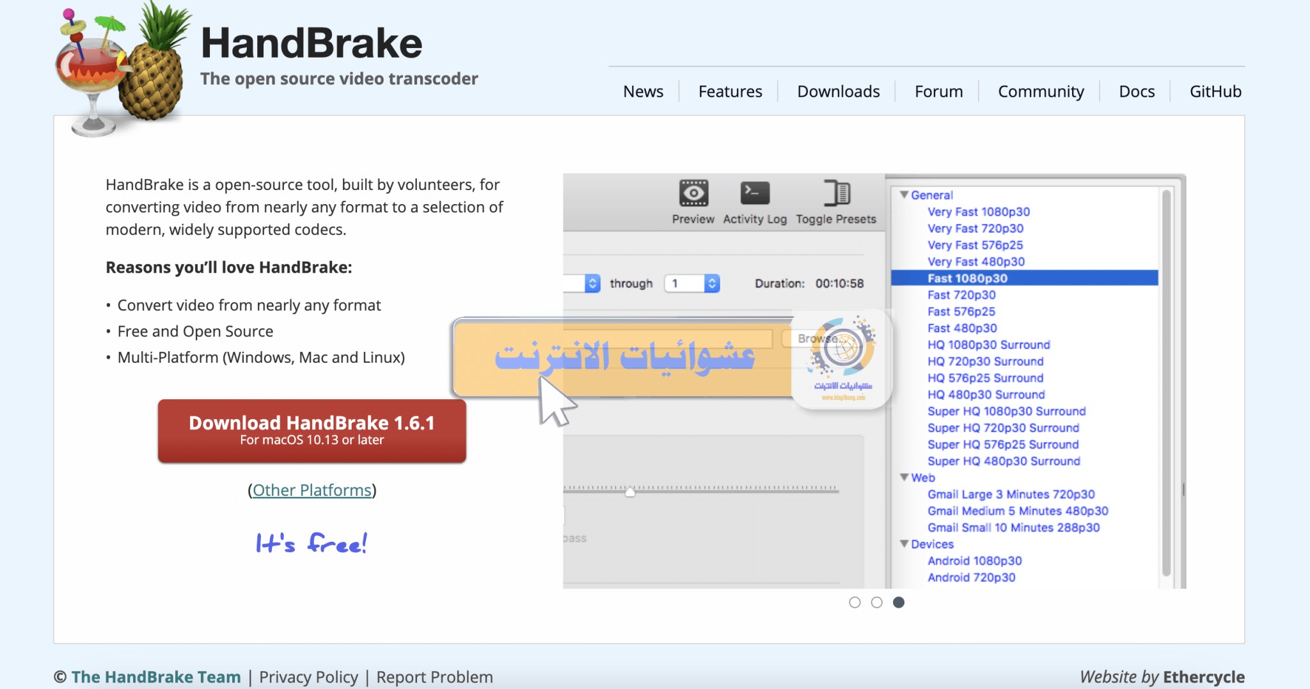The height and width of the screenshot is (689, 1310).
Task: Select the Fast 576p25 preset
Action: [961, 312]
